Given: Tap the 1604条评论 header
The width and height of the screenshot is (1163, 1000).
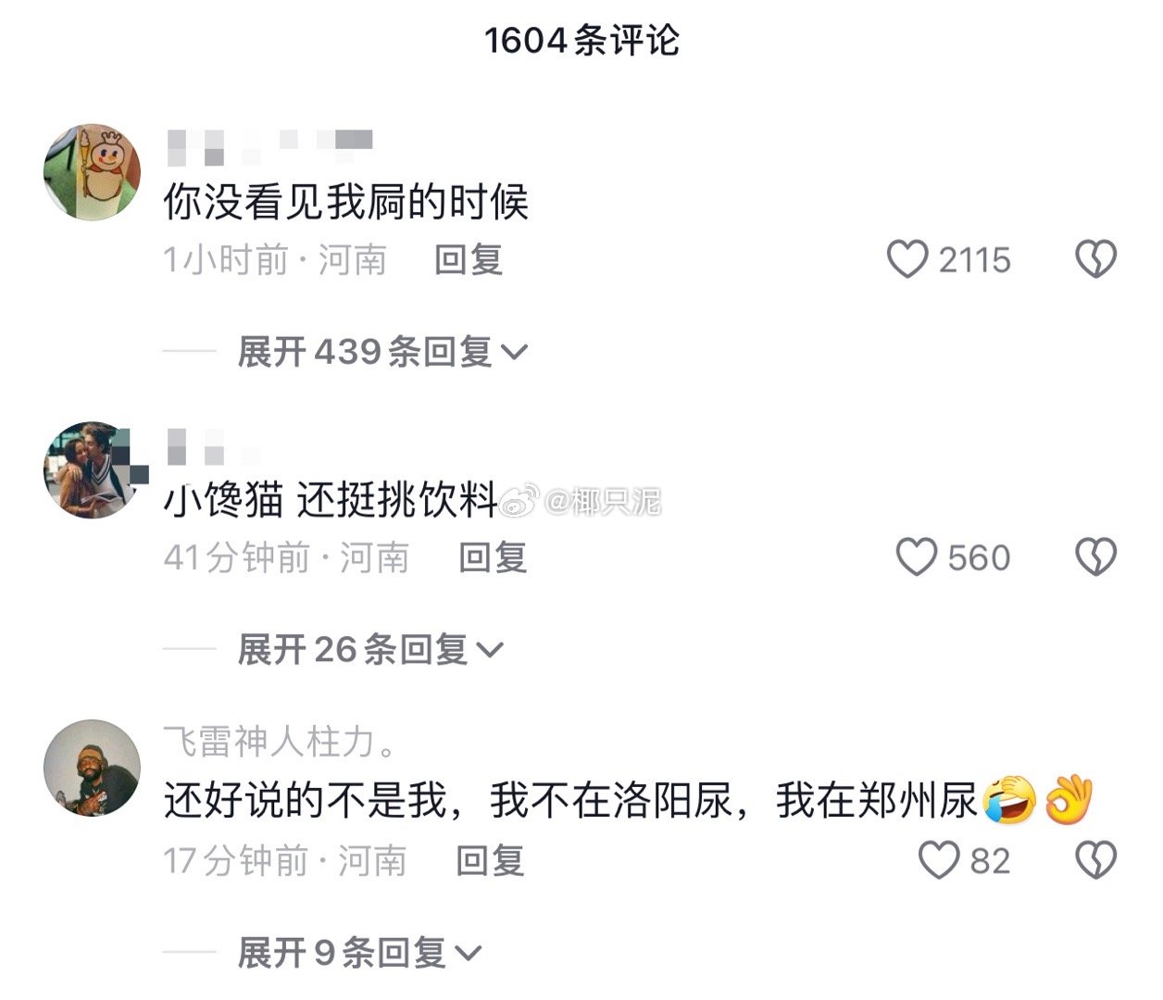Looking at the screenshot, I should coord(581,40).
